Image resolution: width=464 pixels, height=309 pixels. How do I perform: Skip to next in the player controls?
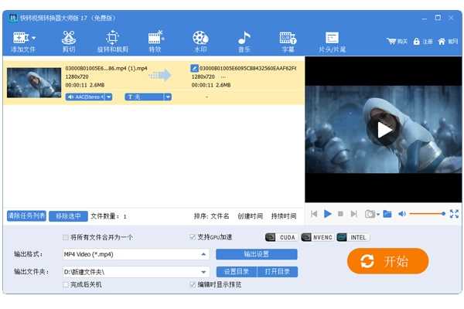(x=353, y=214)
